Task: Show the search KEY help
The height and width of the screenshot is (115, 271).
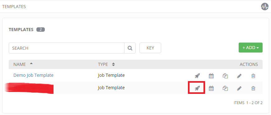Action: tap(150, 48)
